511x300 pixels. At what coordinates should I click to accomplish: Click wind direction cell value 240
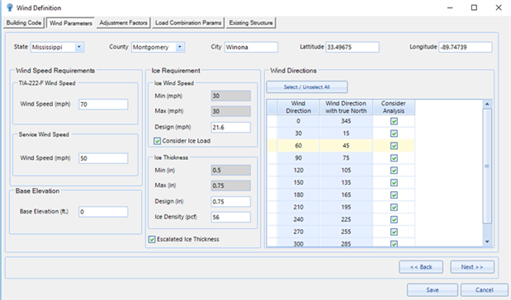click(x=298, y=219)
